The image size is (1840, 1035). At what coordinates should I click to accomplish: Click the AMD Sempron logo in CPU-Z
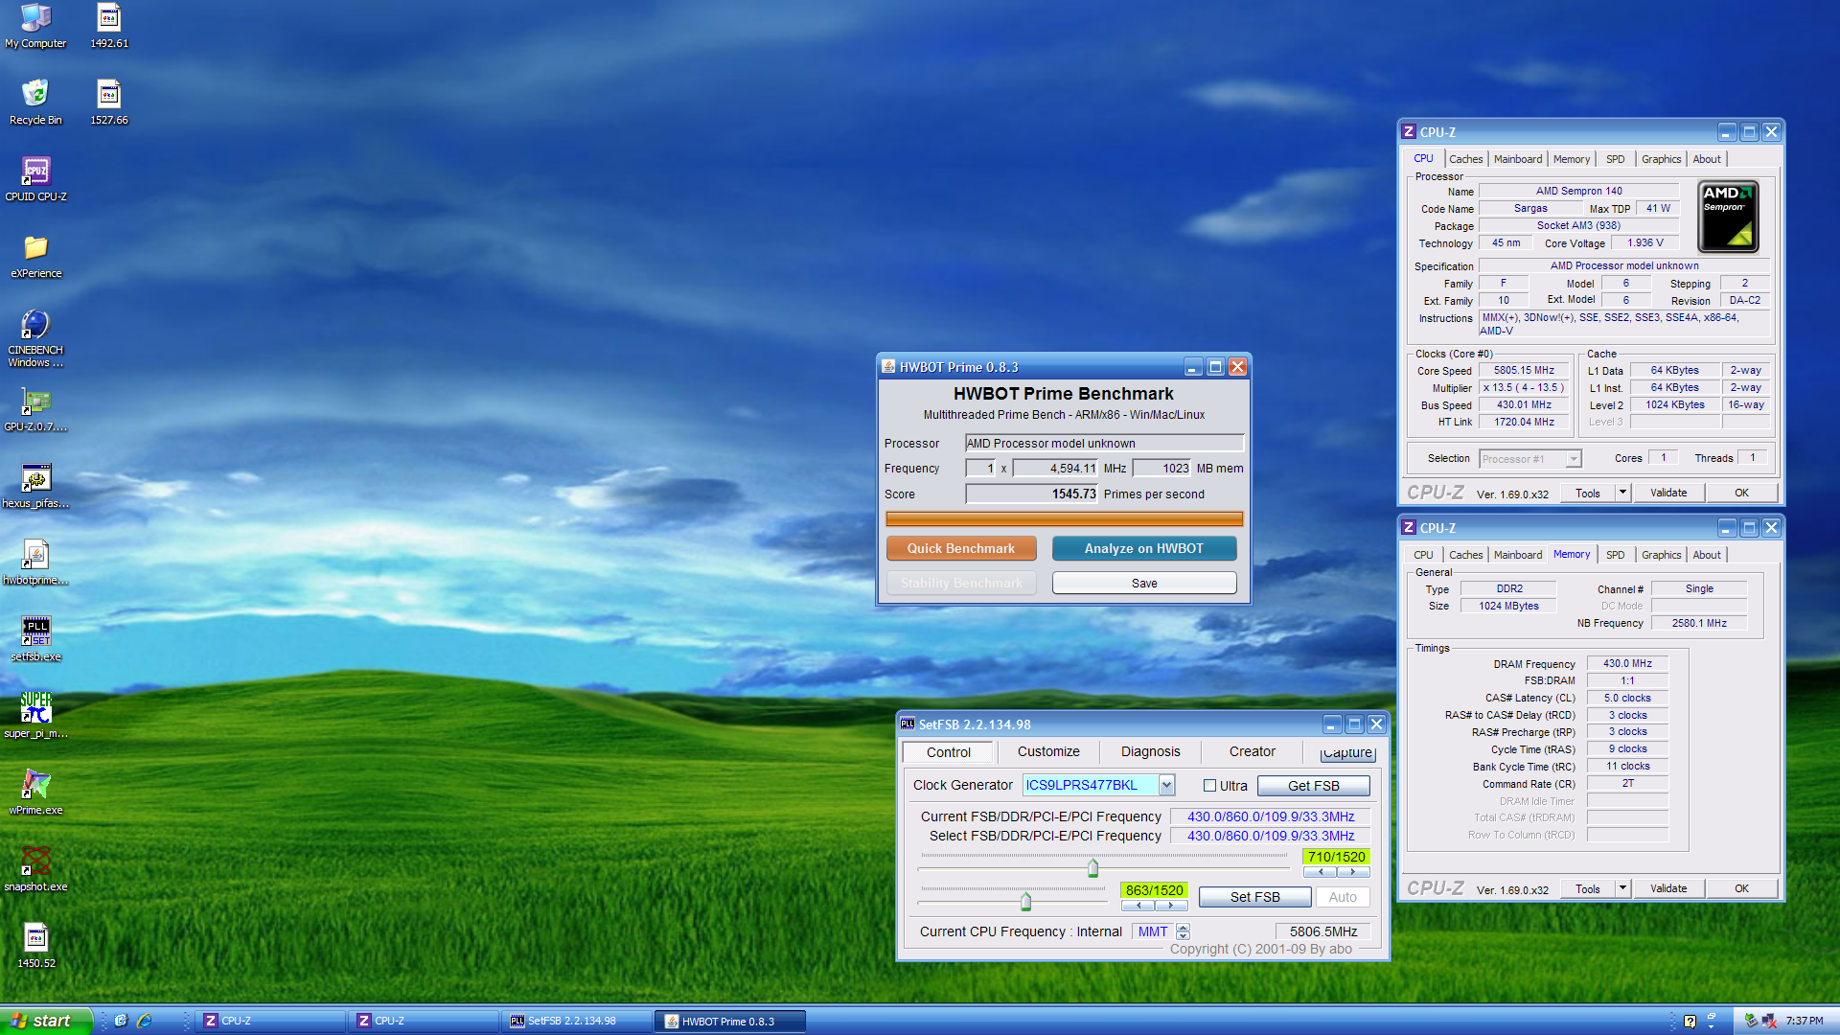coord(1728,217)
